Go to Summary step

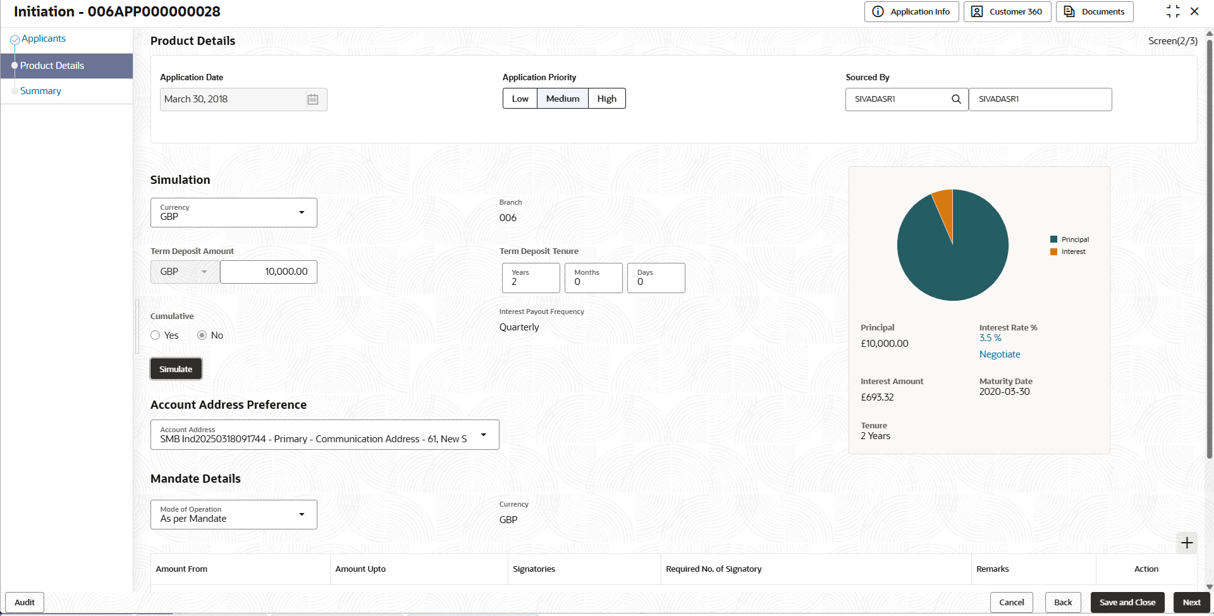40,91
